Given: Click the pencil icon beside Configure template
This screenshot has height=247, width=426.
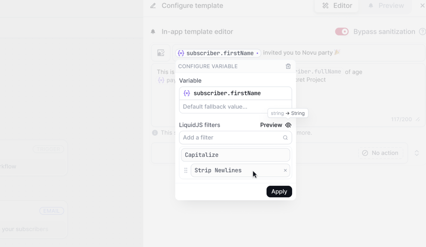Looking at the screenshot, I should (153, 6).
